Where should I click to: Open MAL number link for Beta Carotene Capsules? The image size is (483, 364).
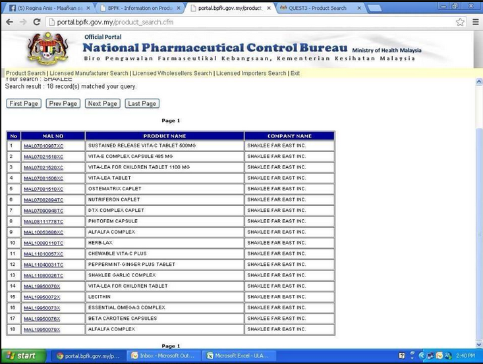click(x=42, y=319)
